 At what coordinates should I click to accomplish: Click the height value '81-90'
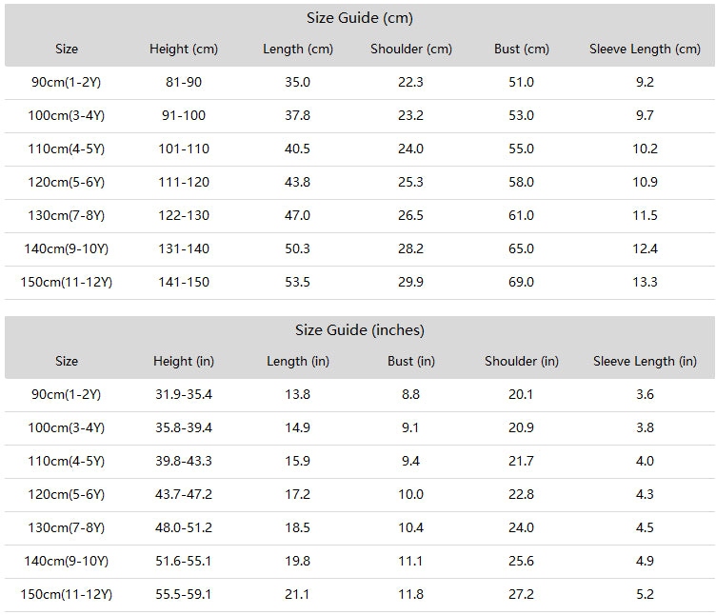pos(184,82)
